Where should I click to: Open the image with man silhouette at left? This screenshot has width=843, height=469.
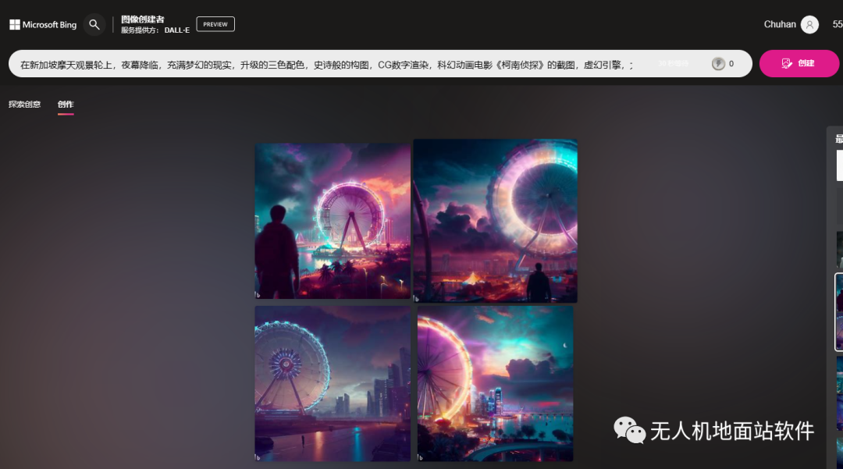click(x=333, y=221)
